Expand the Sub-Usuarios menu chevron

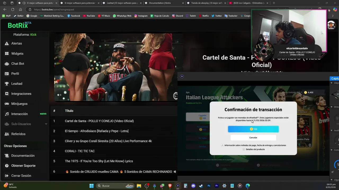tap(46, 124)
